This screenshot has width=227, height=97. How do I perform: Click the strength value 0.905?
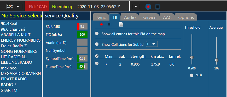point(135,64)
